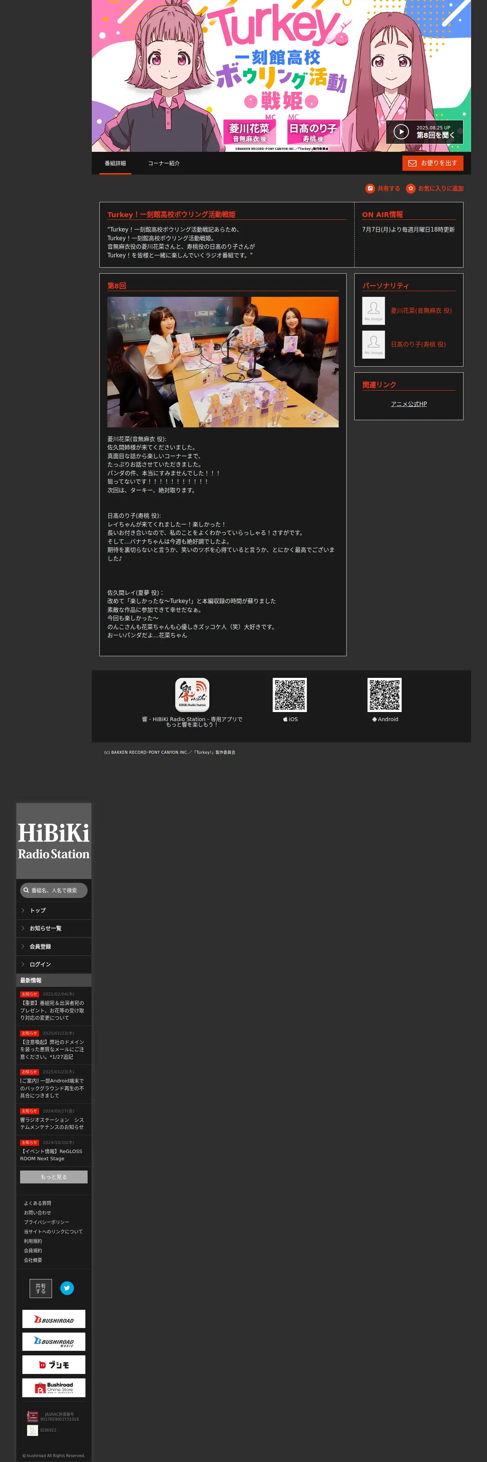Open the アニメ公式HP link

coord(409,404)
